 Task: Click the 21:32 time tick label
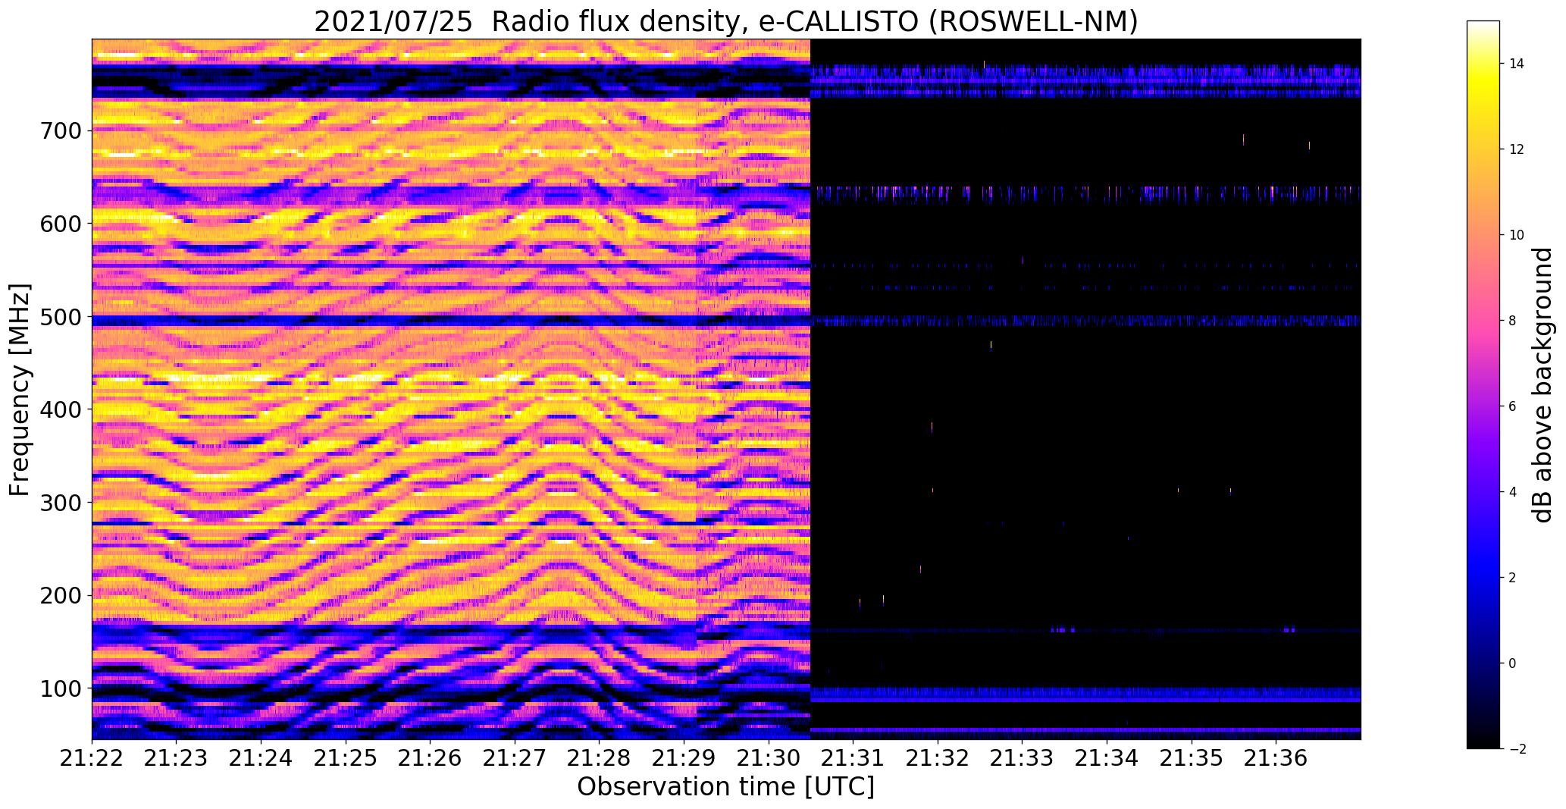[938, 758]
